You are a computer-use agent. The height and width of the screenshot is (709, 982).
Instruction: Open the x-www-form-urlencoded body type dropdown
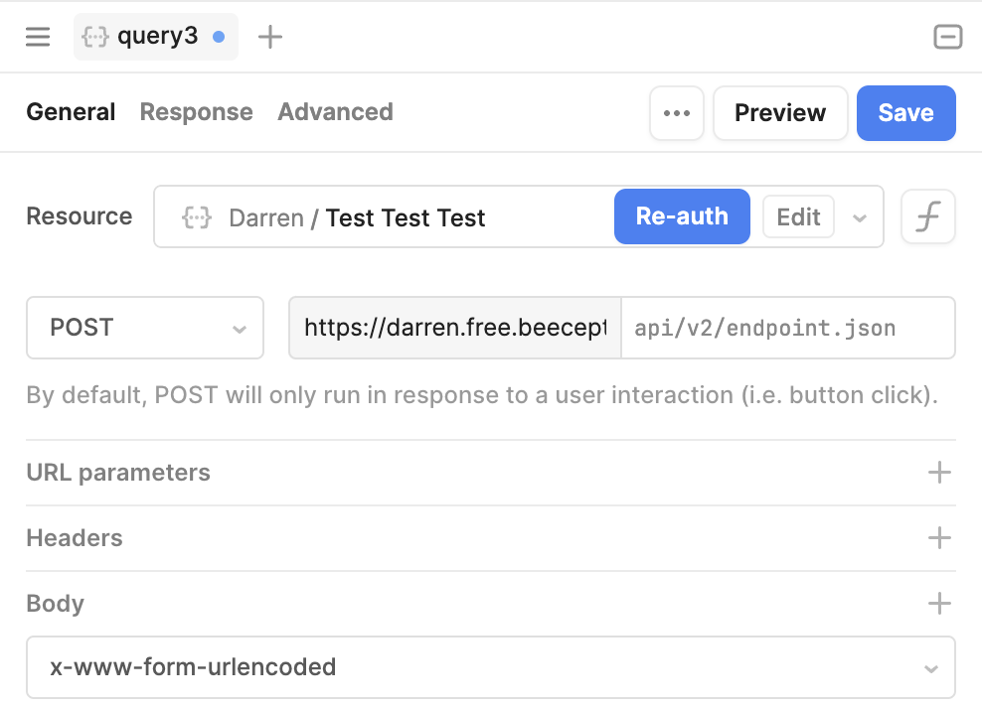pos(491,667)
